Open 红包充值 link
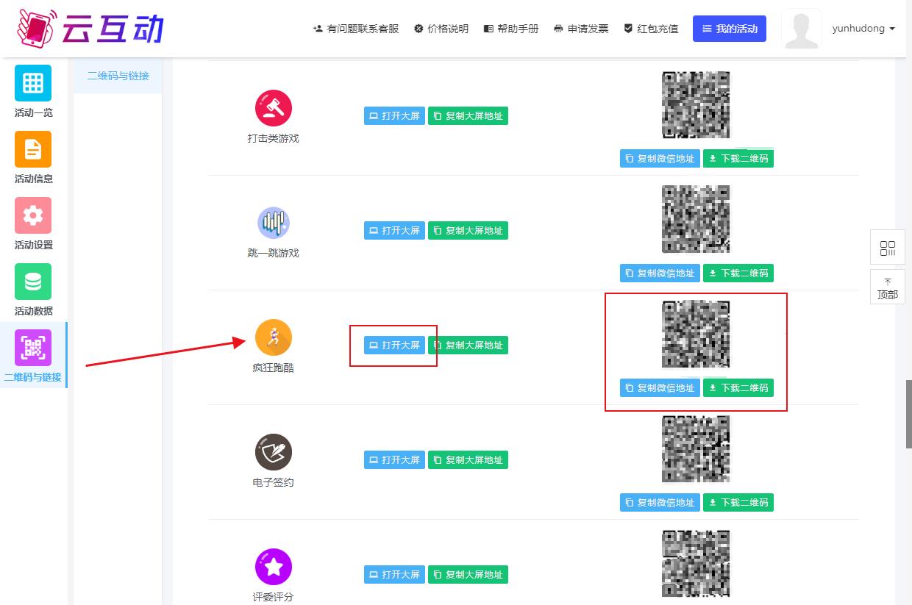The height and width of the screenshot is (605, 912). pyautogui.click(x=651, y=29)
